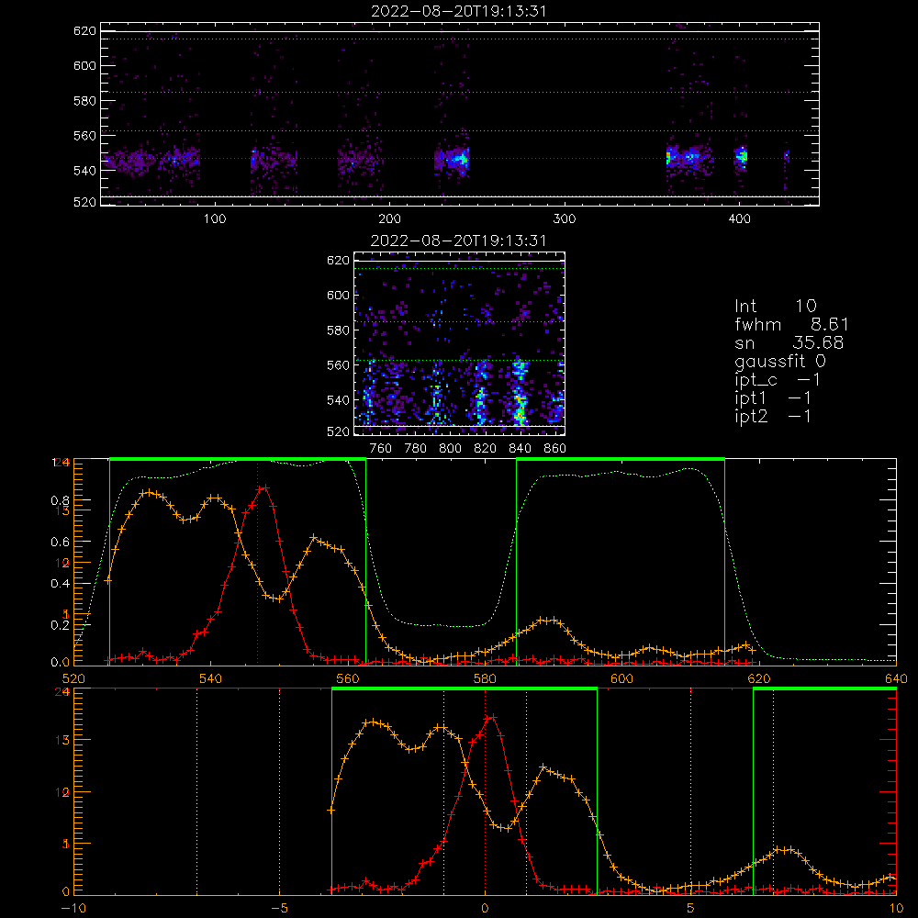Click x-axis label 760 under middle spectrogram

point(381,449)
